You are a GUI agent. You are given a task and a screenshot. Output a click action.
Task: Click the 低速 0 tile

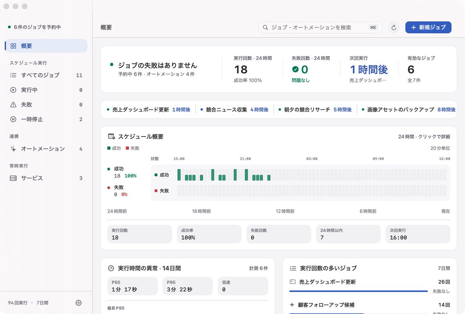[x=243, y=286]
